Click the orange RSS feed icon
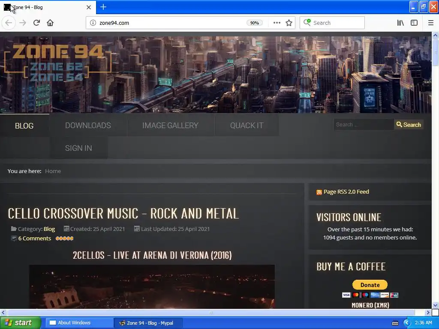 [x=319, y=192]
